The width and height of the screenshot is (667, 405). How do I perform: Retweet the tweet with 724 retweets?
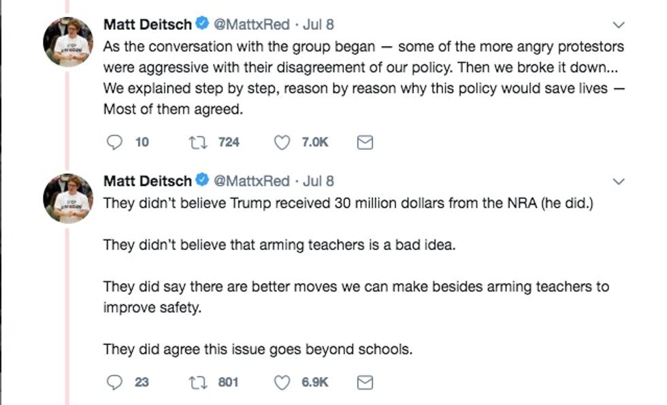tap(196, 142)
